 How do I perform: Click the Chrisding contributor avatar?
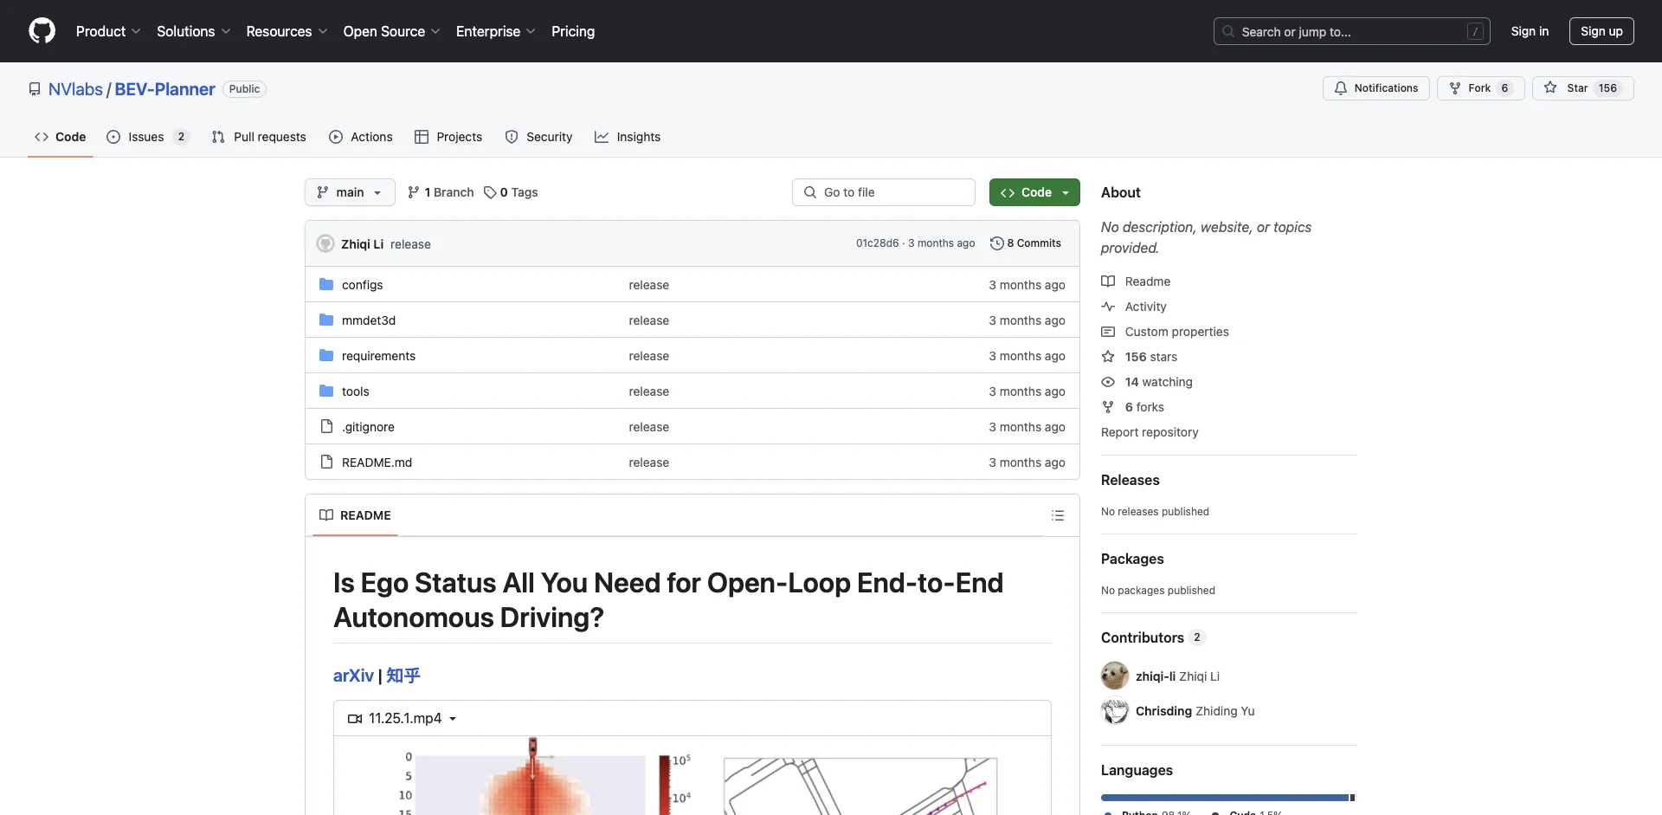click(1115, 711)
